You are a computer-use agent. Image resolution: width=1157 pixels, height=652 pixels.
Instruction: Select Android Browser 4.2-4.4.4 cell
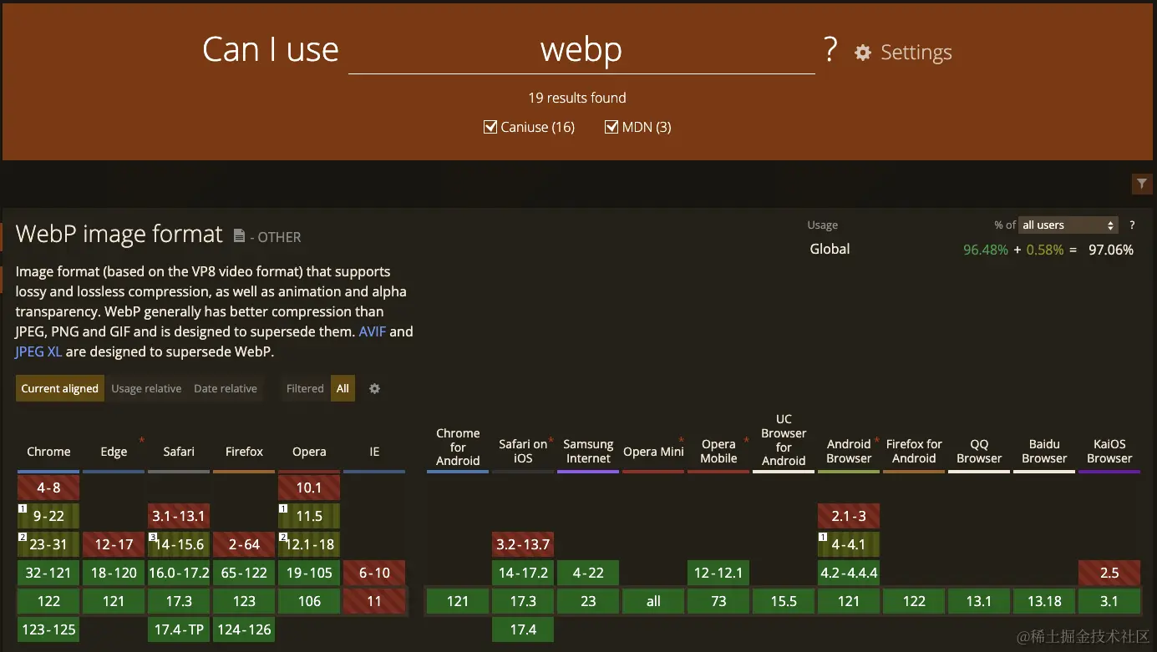coord(849,573)
